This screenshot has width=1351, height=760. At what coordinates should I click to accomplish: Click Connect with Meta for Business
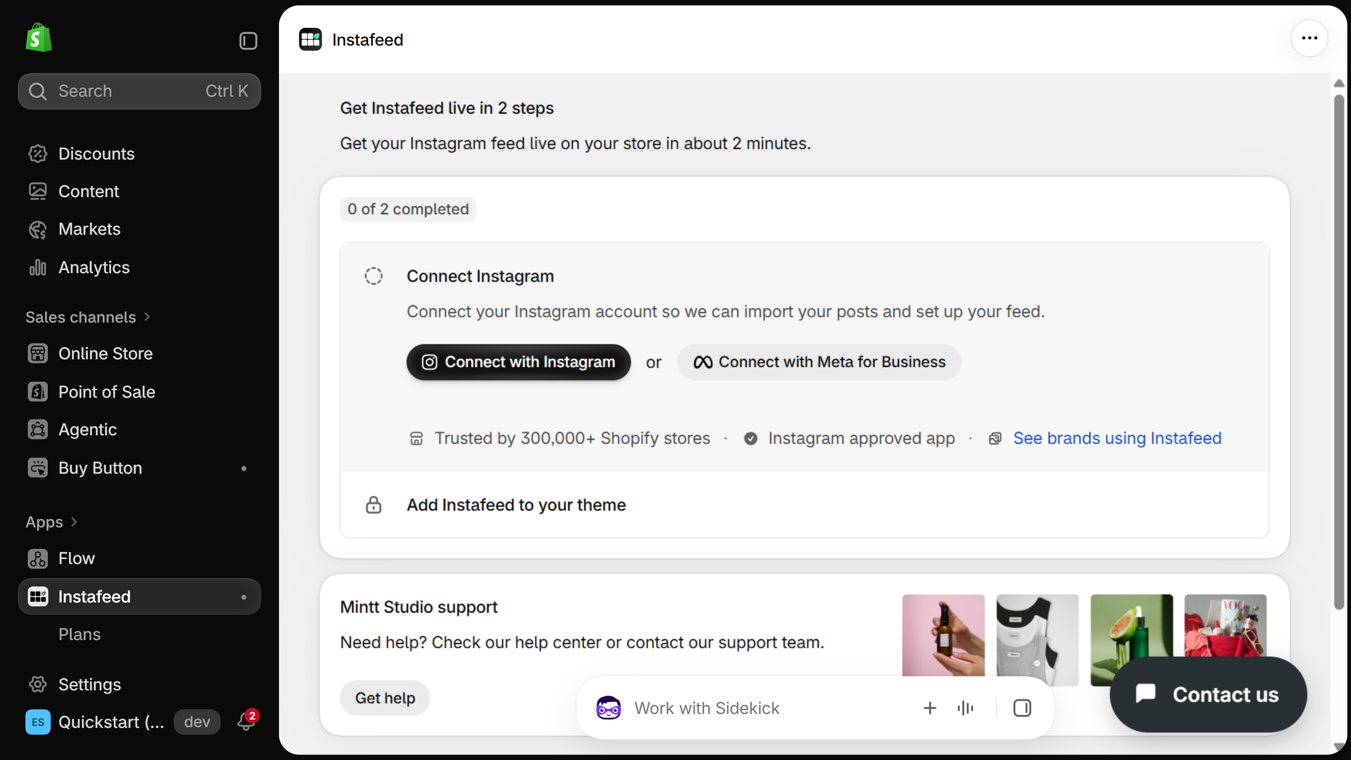pos(819,362)
